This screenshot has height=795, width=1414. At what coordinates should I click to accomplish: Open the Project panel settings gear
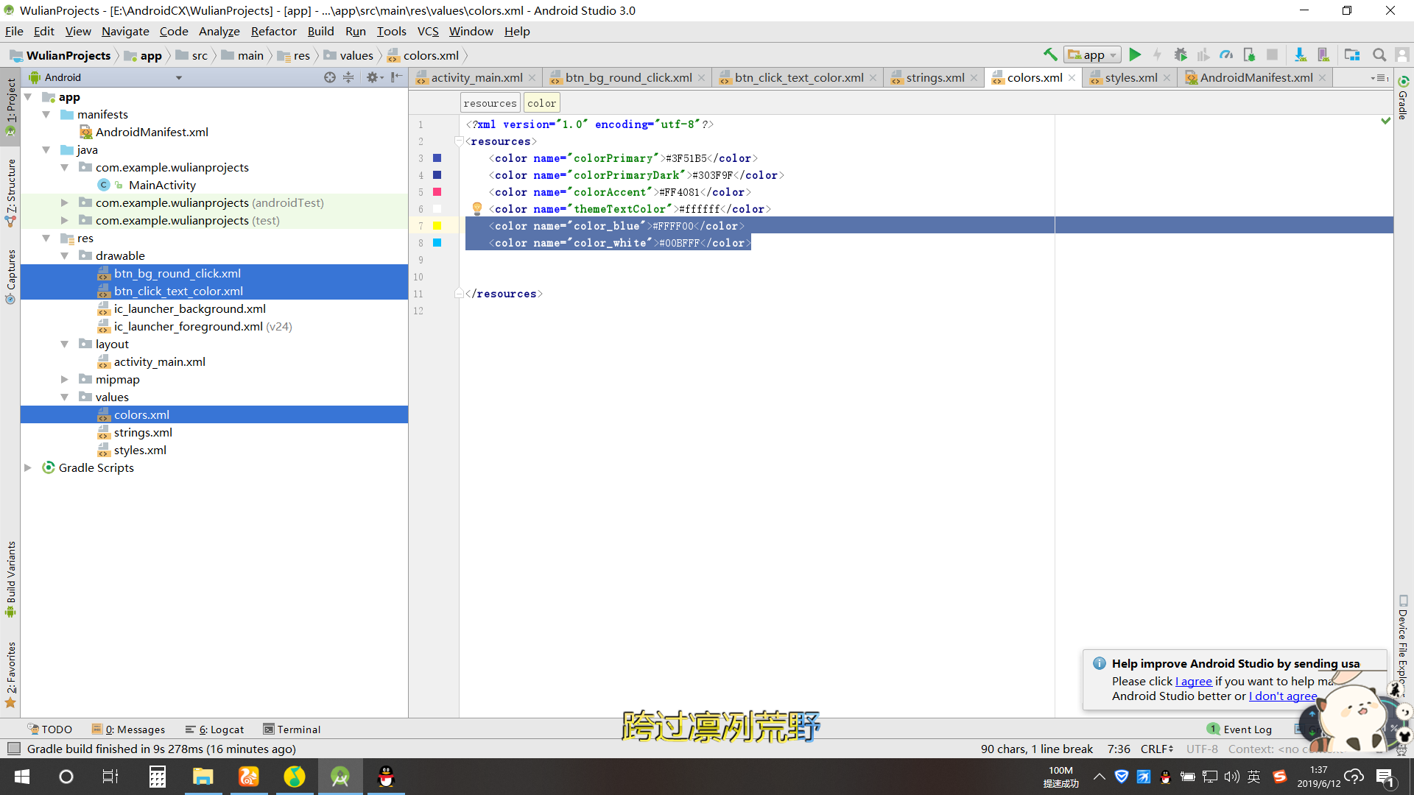click(374, 77)
